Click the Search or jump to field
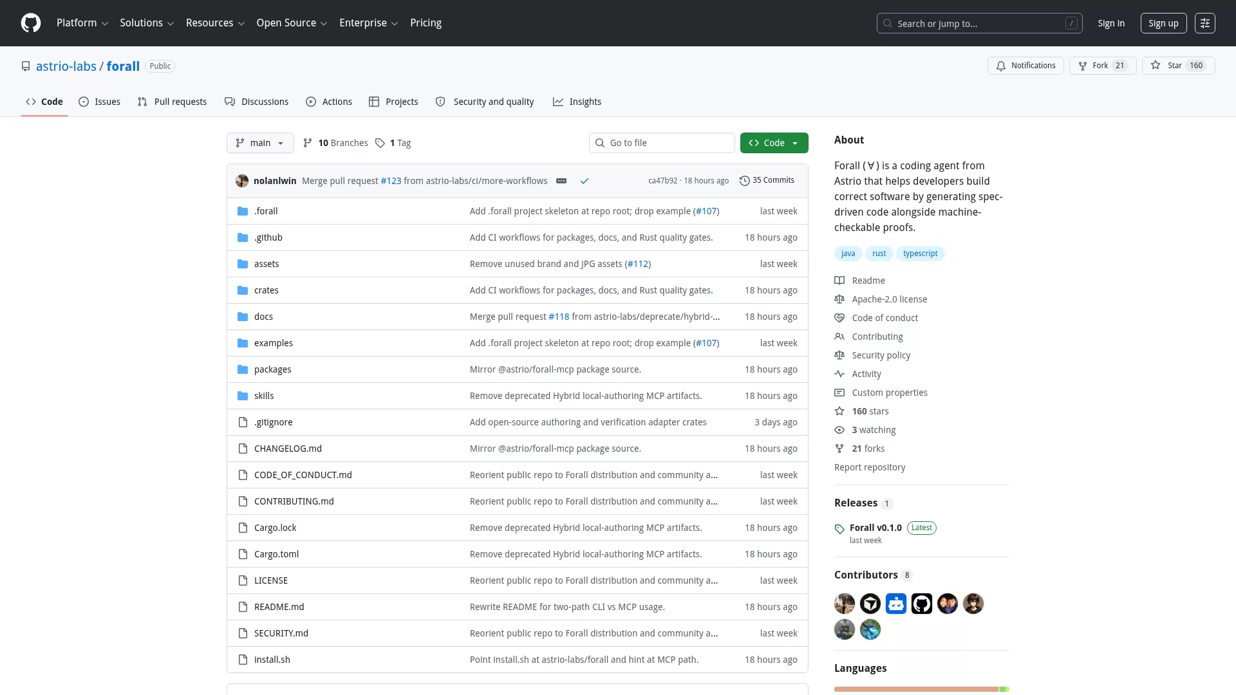This screenshot has width=1236, height=695. 980,23
